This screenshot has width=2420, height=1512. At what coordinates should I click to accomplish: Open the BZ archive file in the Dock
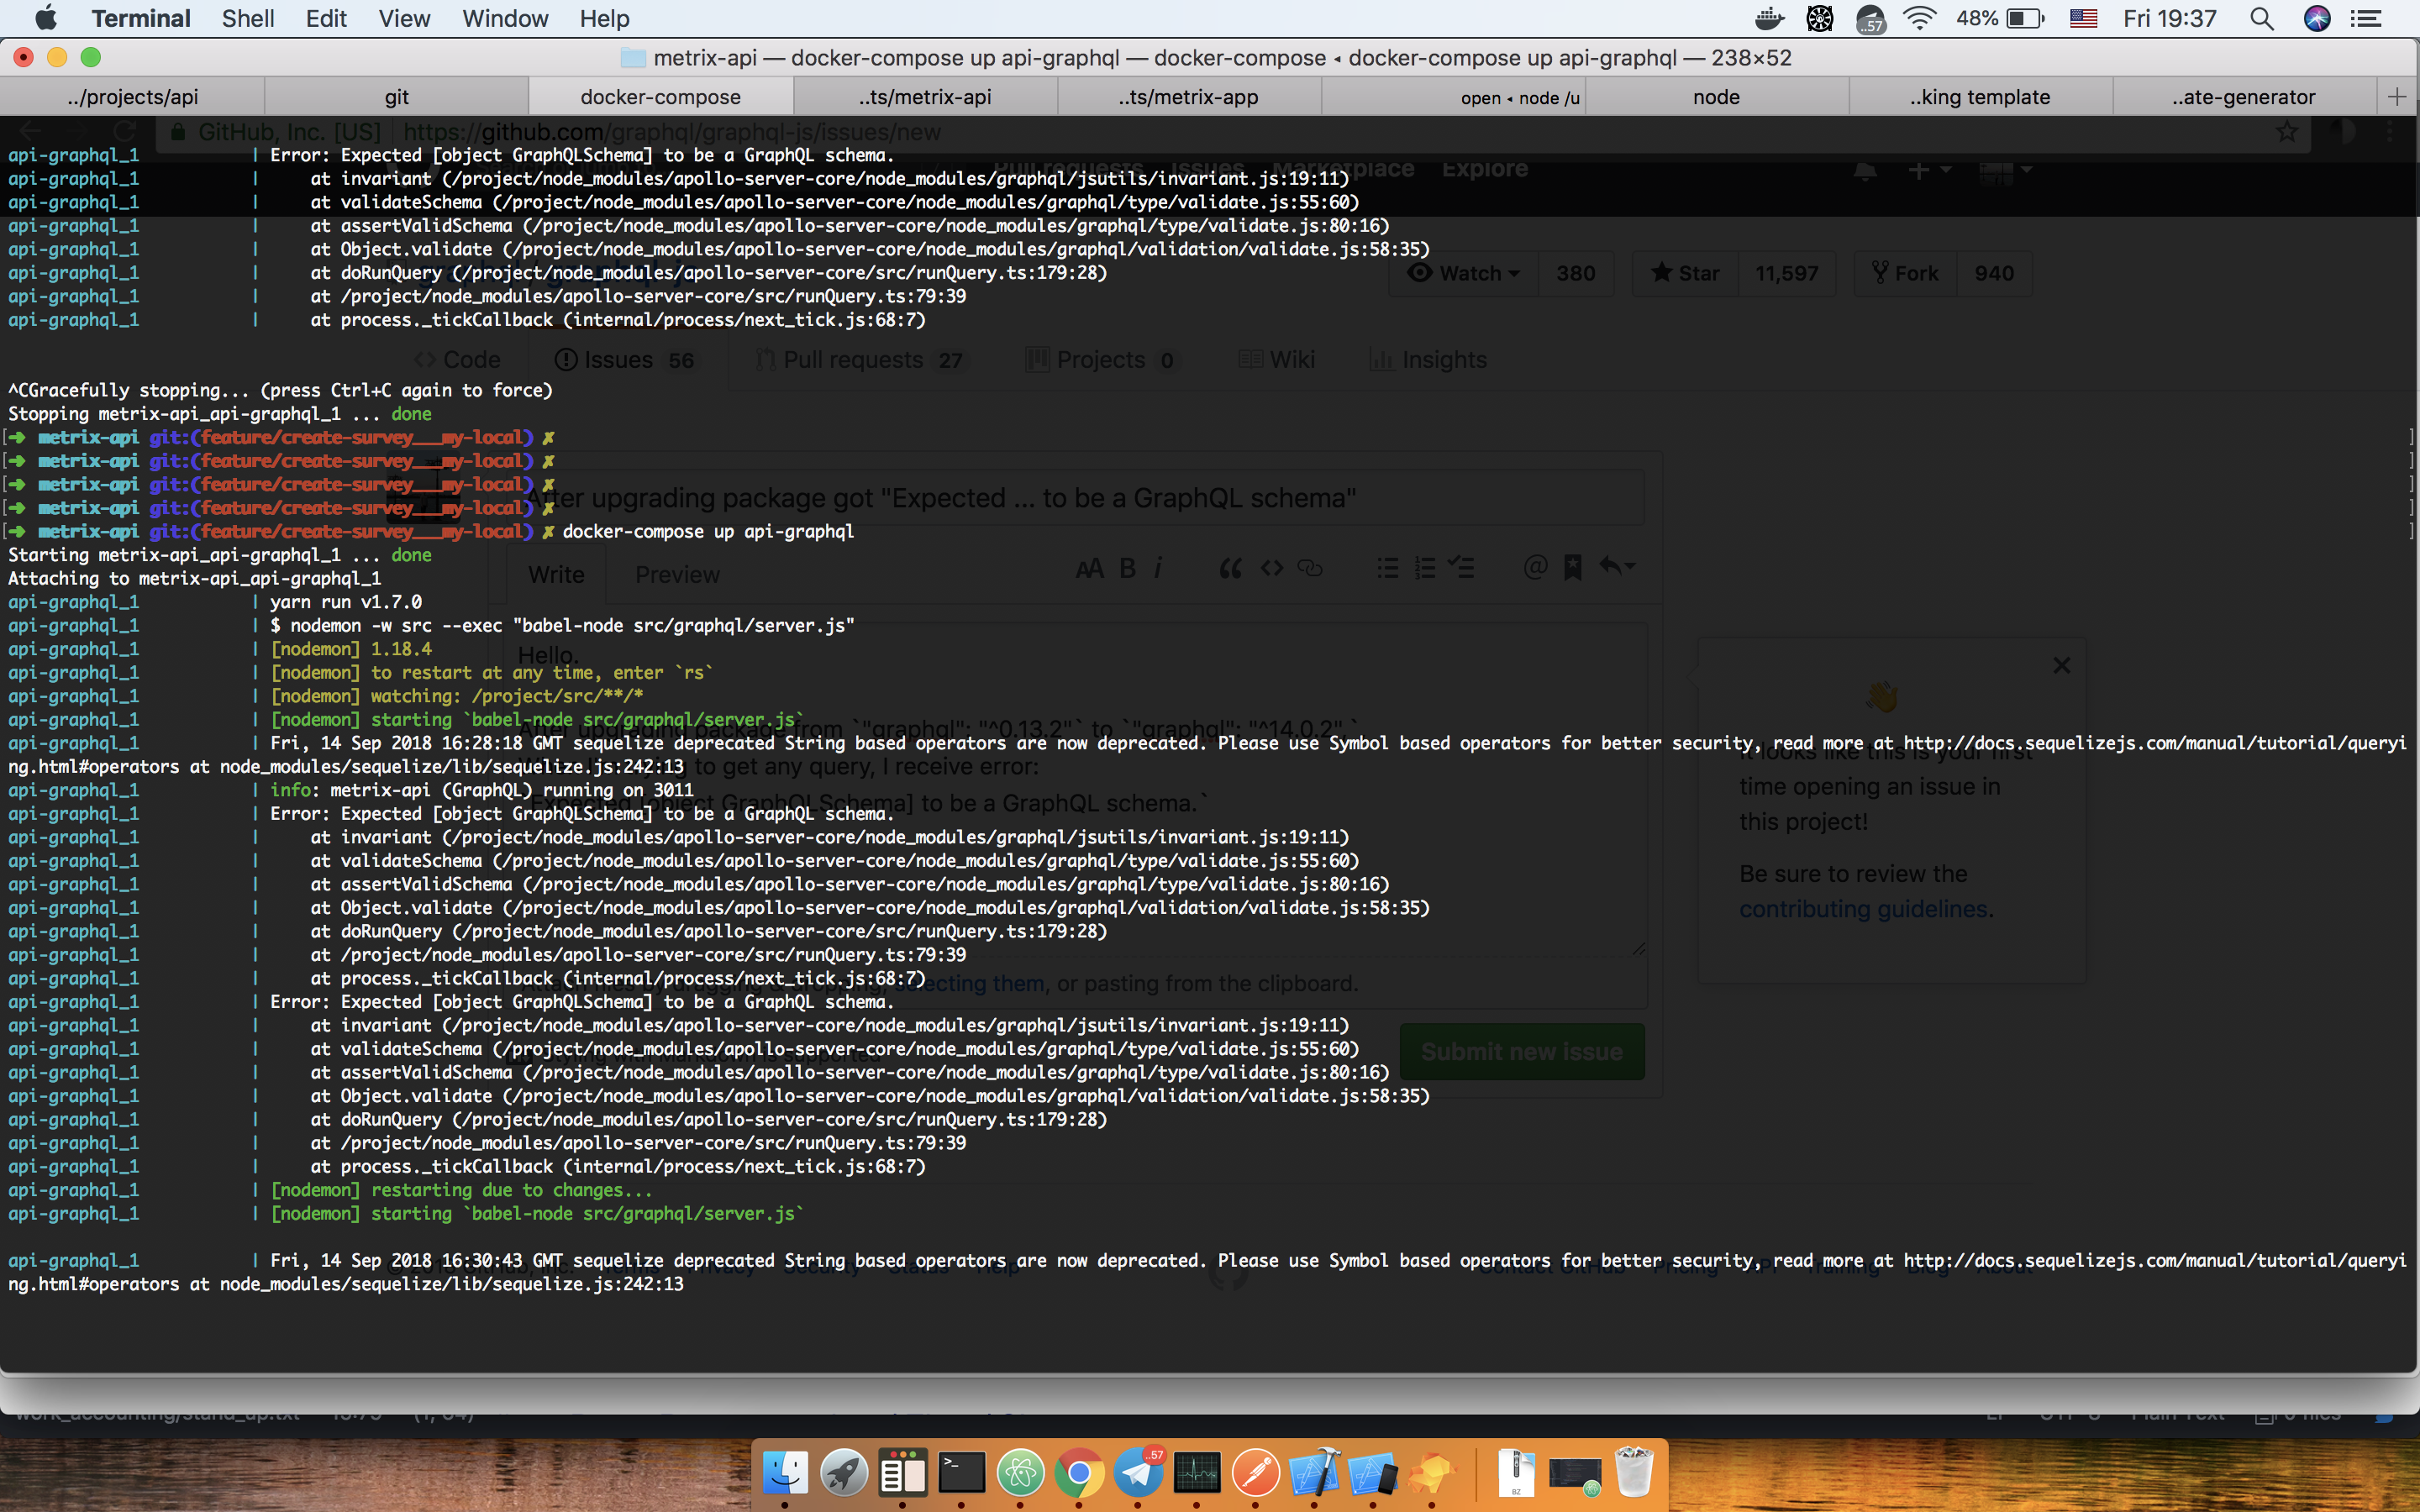click(x=1516, y=1472)
